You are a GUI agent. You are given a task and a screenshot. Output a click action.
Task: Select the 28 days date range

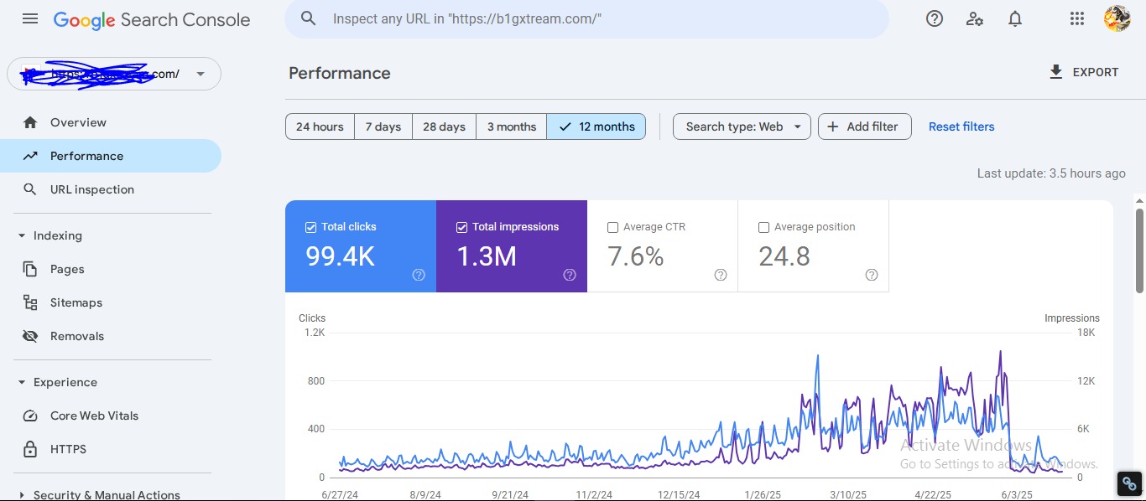pos(444,127)
